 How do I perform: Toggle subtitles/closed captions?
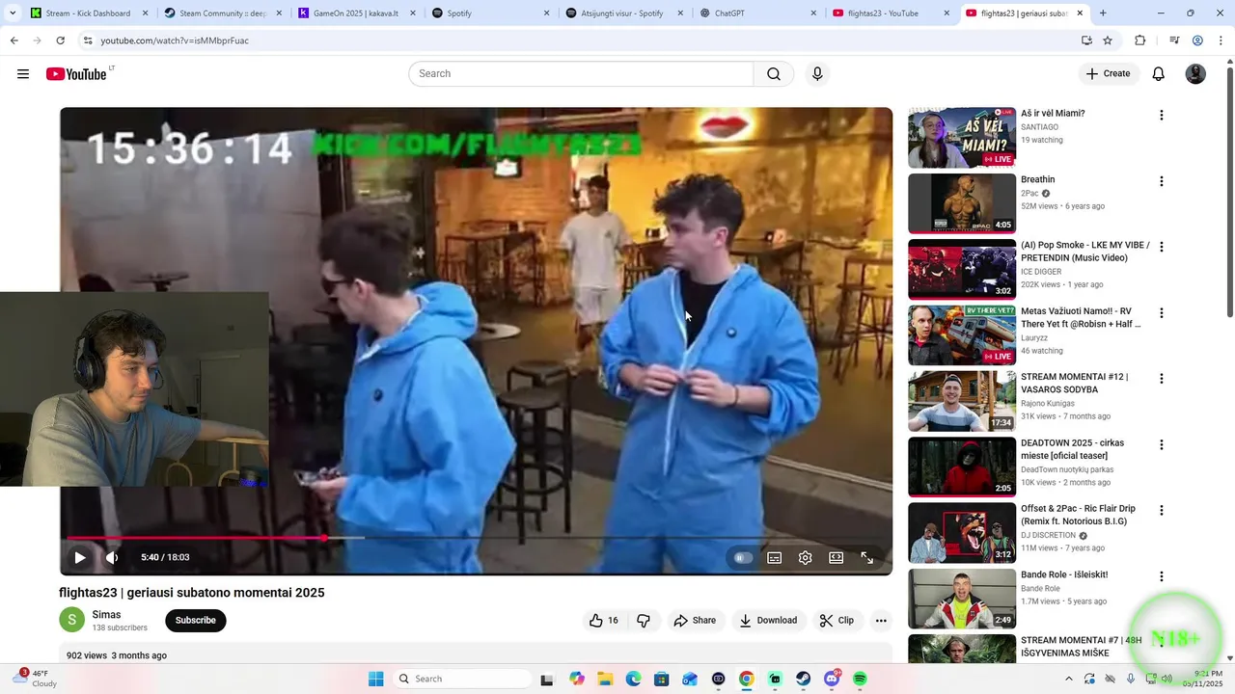pyautogui.click(x=774, y=557)
